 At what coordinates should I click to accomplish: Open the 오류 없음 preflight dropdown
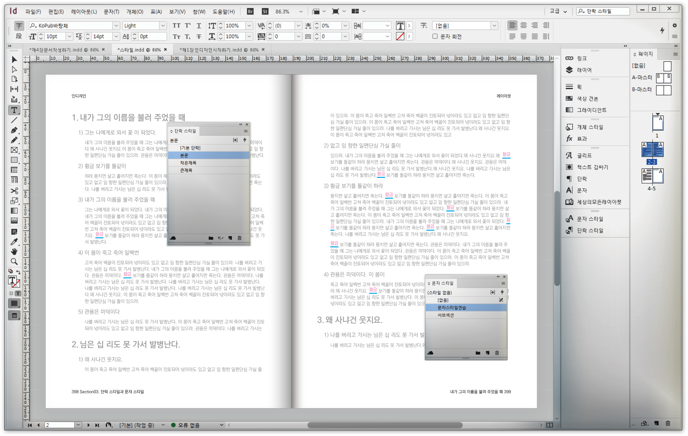click(x=222, y=425)
